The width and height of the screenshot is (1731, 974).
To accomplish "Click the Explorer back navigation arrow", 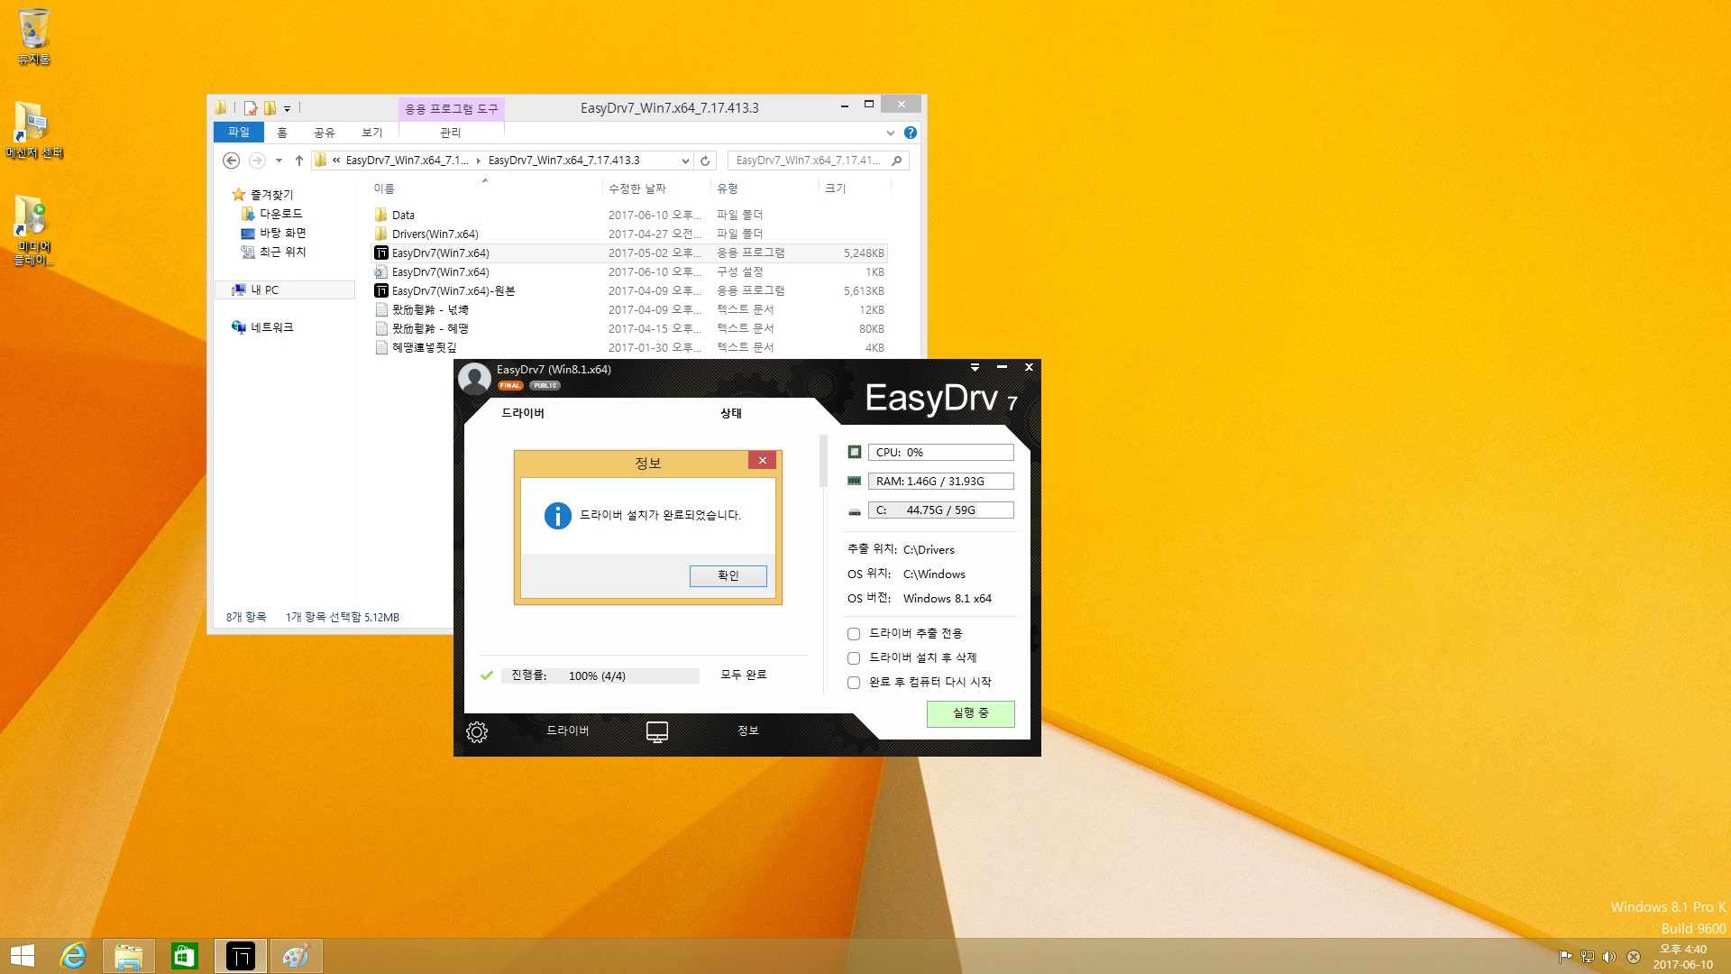I will click(232, 161).
